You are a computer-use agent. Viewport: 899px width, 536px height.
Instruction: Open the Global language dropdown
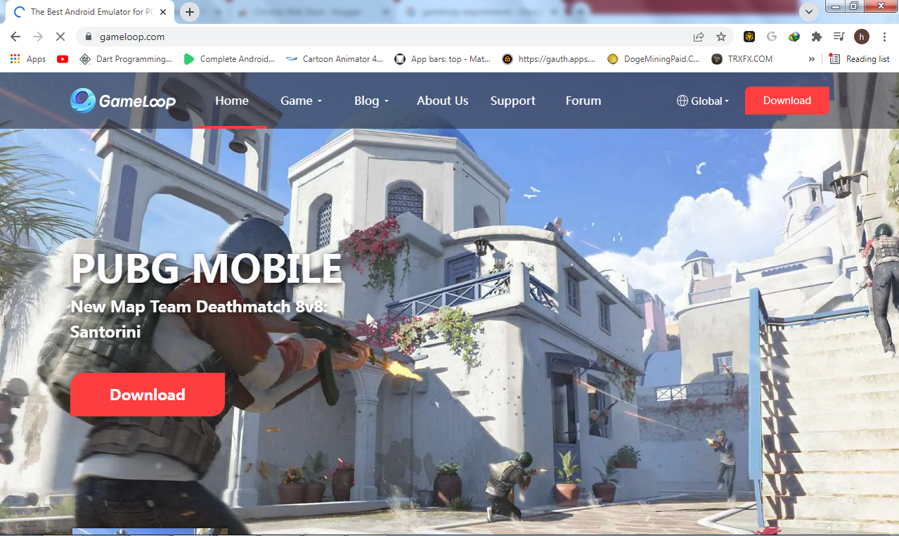703,101
